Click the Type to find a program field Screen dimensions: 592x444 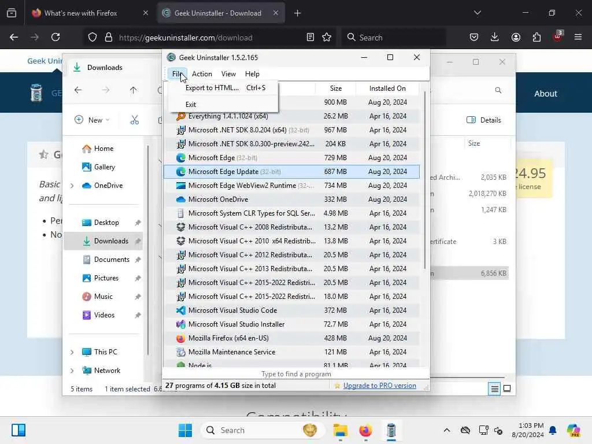coord(296,374)
